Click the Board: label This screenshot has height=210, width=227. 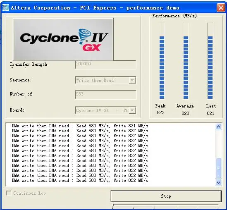tap(17, 110)
